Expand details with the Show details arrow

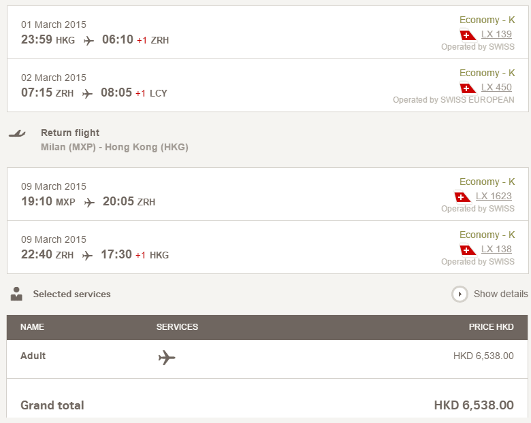click(460, 294)
